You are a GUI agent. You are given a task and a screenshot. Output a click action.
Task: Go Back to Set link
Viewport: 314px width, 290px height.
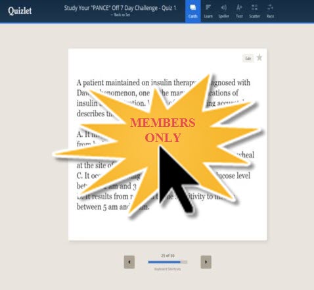point(120,15)
